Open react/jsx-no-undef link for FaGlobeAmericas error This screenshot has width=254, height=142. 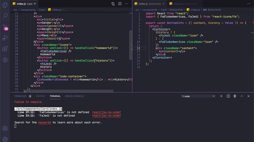pos(106,112)
